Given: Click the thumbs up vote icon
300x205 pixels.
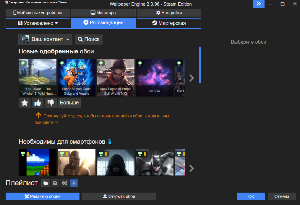Looking at the screenshot, I should (38, 103).
